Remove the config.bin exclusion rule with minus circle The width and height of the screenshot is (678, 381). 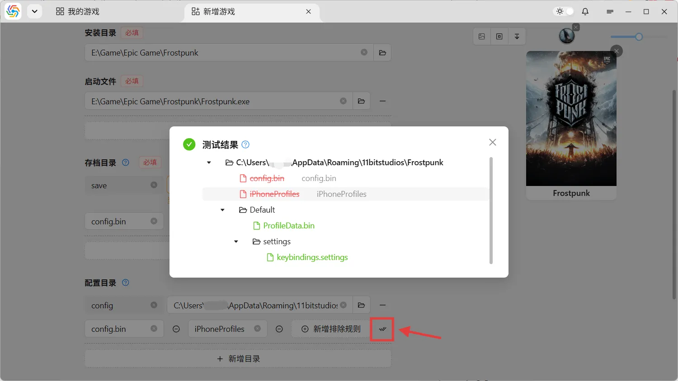point(176,329)
